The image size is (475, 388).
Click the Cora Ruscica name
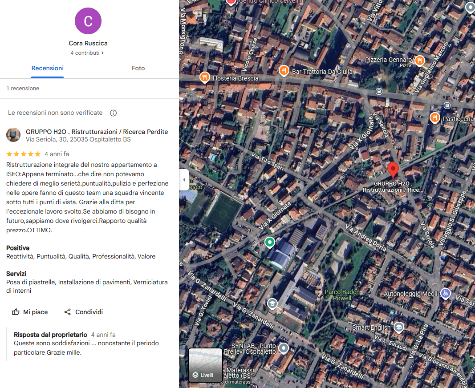[x=88, y=43]
